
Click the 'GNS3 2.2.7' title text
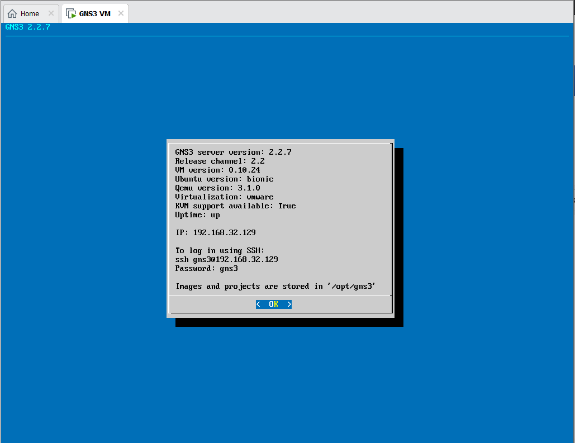27,27
